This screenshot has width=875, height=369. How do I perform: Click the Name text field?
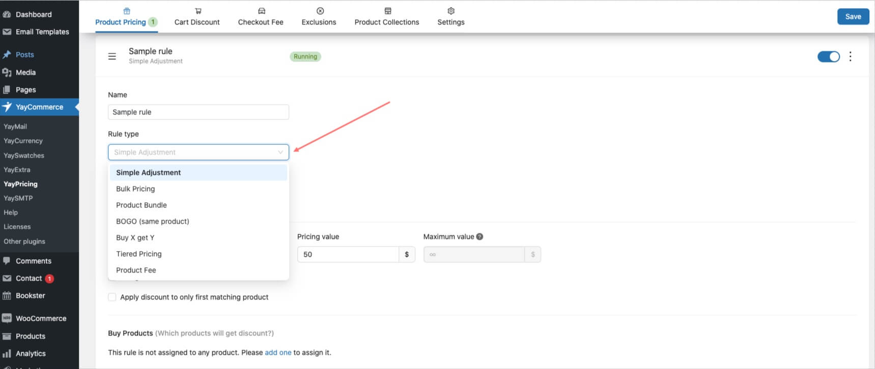pyautogui.click(x=198, y=112)
